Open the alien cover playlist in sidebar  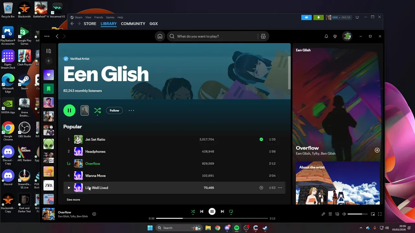(49, 144)
